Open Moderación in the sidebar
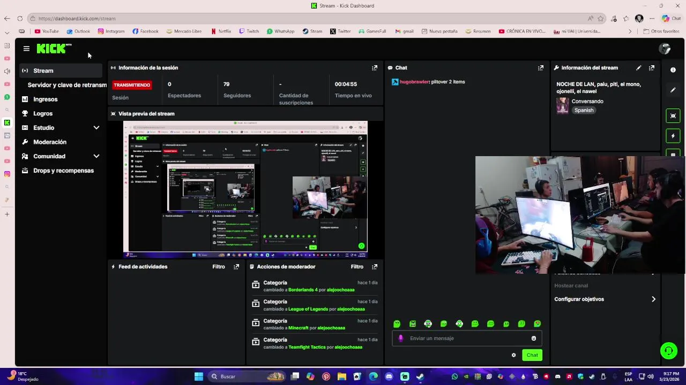This screenshot has height=385, width=686. pos(50,142)
